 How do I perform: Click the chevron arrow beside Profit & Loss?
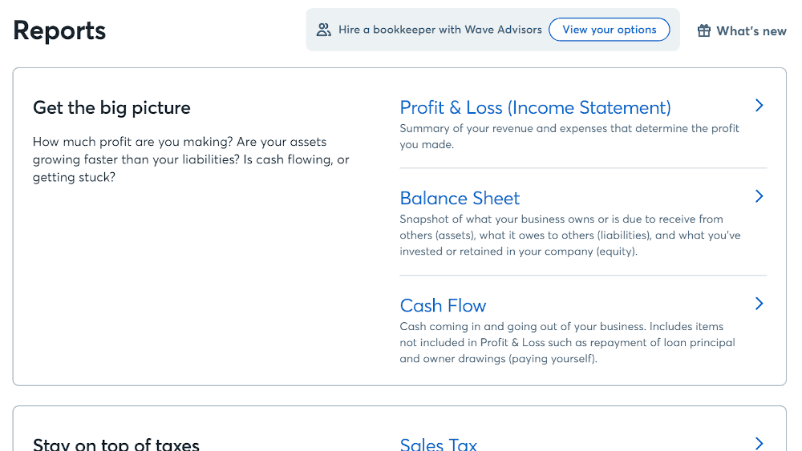coord(759,106)
